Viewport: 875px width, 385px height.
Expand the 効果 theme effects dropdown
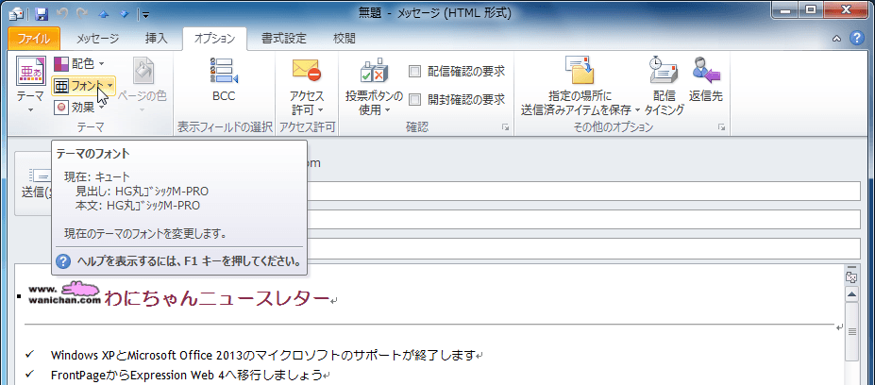[x=78, y=108]
